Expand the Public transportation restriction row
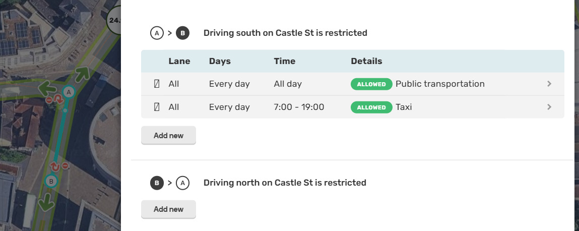The image size is (579, 231). [549, 84]
